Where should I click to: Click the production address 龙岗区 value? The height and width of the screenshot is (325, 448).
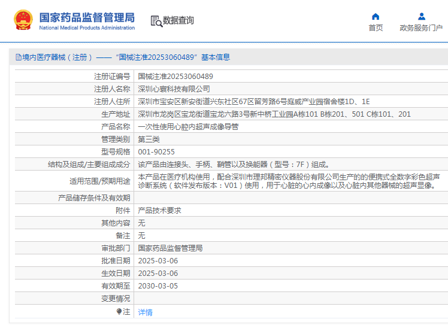pos(274,114)
